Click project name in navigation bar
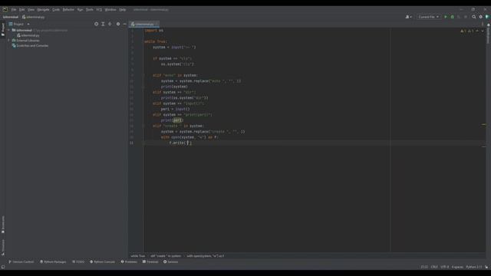The width and height of the screenshot is (491, 276). click(11, 17)
